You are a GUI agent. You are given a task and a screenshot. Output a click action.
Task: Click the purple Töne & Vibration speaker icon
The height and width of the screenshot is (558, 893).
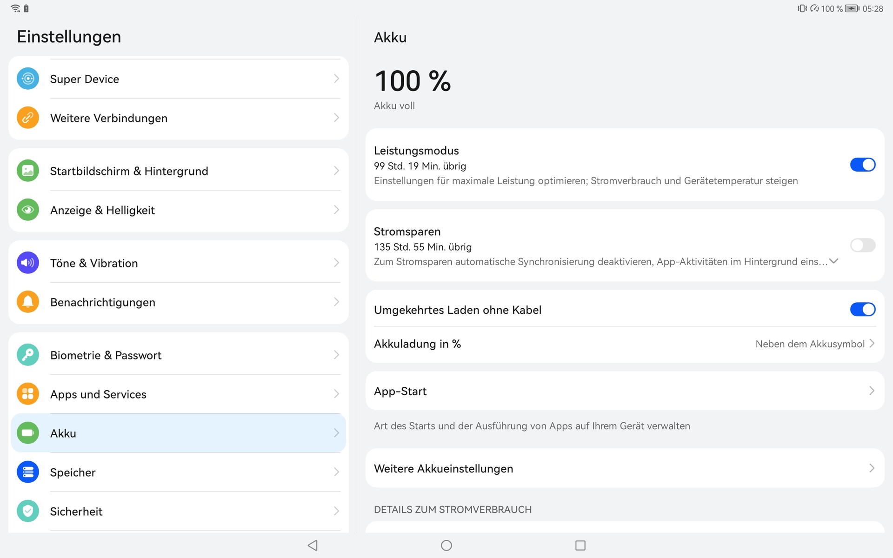click(x=28, y=263)
